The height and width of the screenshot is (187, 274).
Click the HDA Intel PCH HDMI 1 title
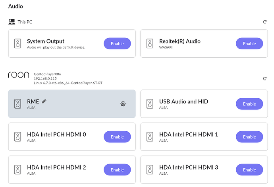coord(189,134)
